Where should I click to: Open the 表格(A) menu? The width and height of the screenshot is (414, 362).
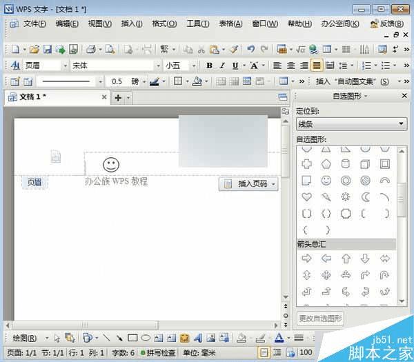point(230,23)
